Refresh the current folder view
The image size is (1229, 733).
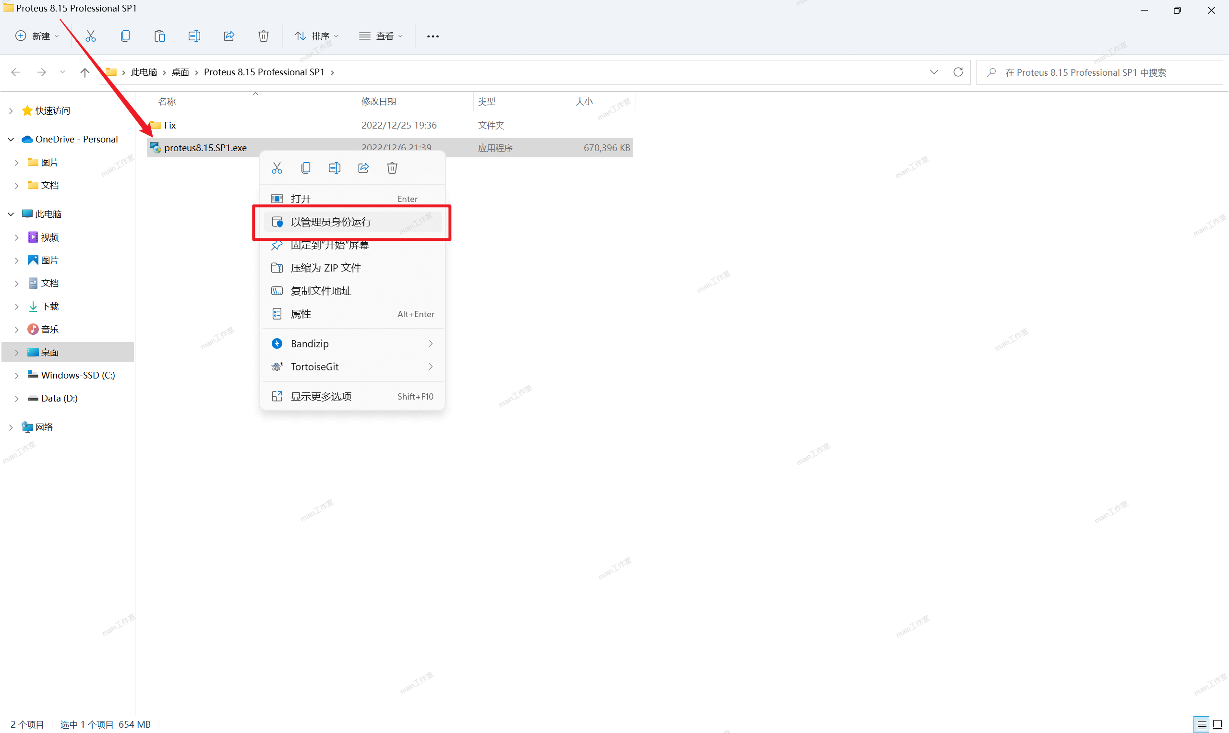(958, 72)
